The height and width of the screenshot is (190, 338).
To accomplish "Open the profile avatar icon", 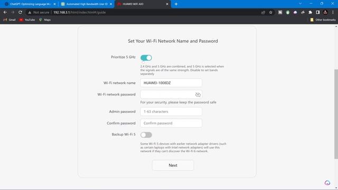I will coord(325,12).
